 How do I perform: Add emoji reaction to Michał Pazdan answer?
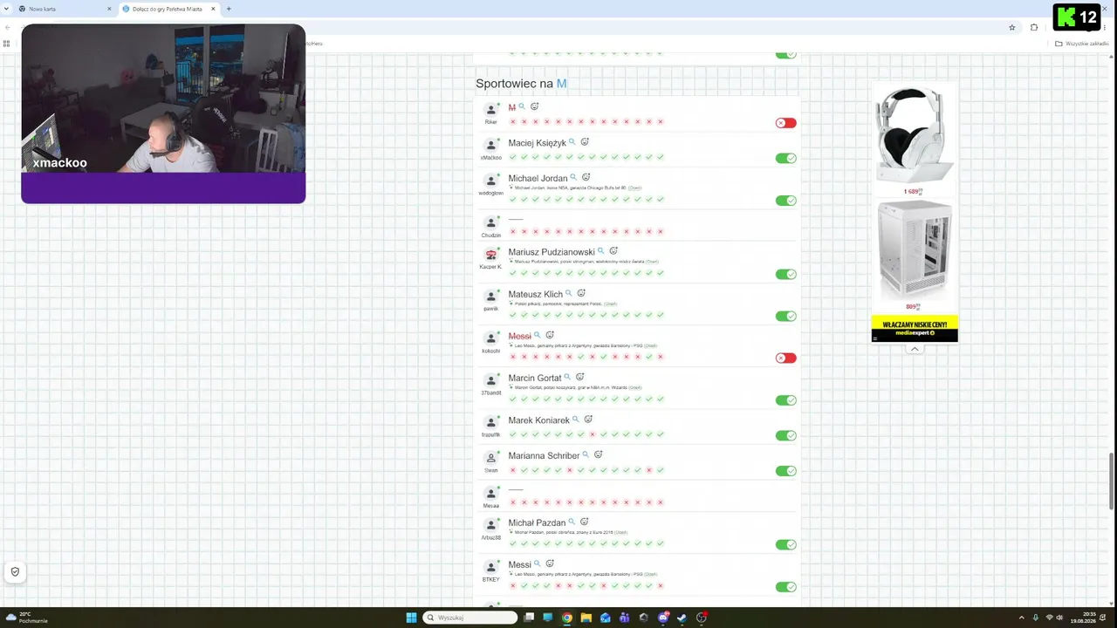pyautogui.click(x=585, y=522)
